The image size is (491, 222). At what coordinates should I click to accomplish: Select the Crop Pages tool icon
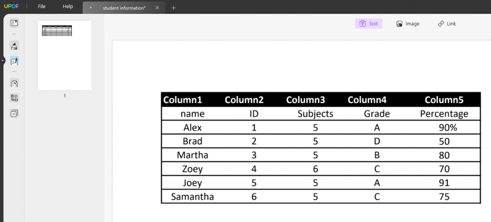tap(14, 98)
